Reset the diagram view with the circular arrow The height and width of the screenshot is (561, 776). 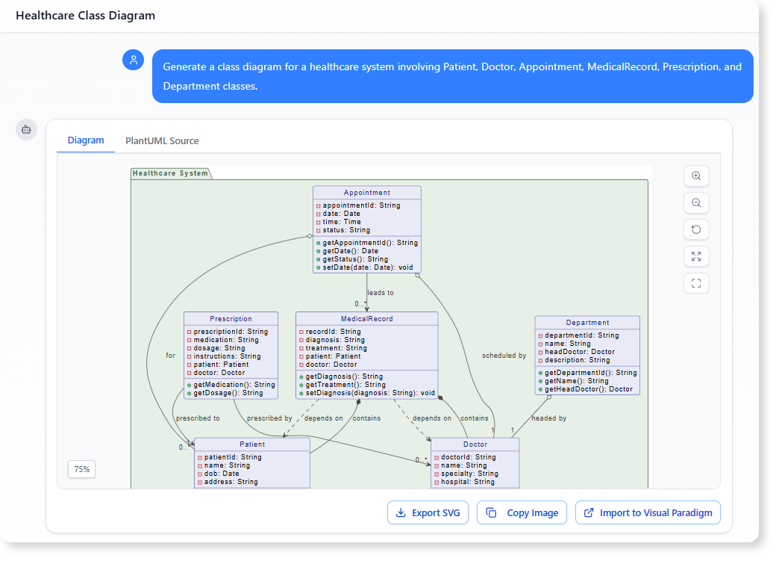click(696, 229)
